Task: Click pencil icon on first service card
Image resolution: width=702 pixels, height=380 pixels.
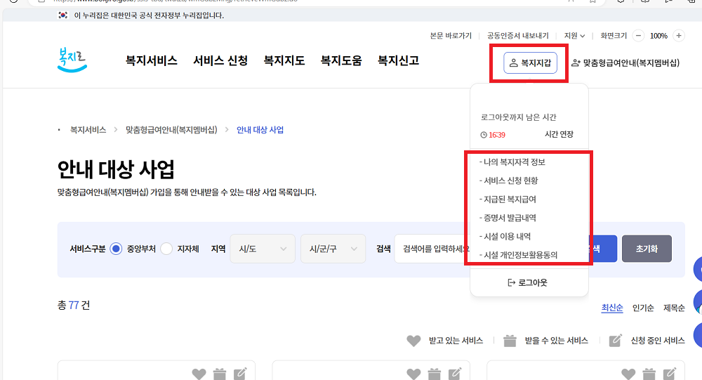Action: (240, 374)
